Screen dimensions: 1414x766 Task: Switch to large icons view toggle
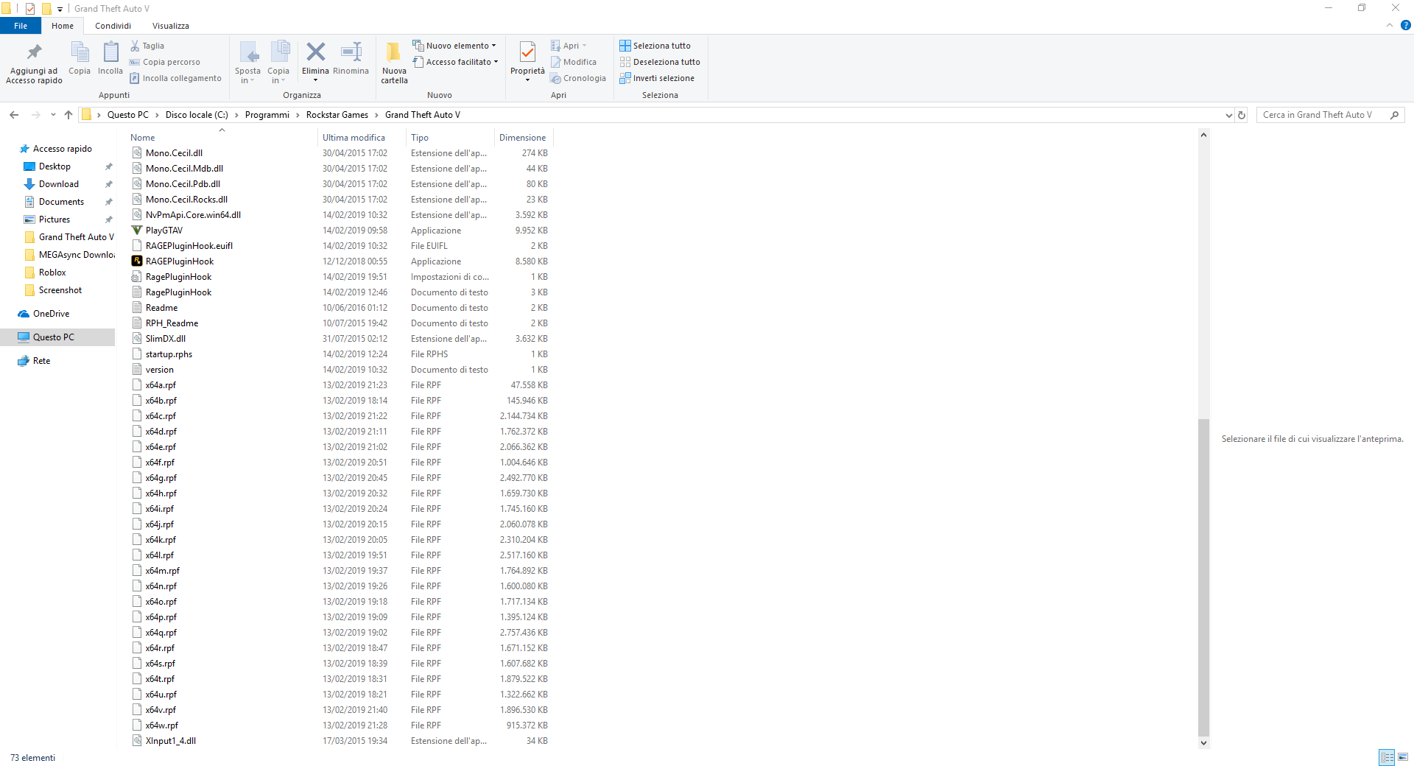click(x=1403, y=757)
